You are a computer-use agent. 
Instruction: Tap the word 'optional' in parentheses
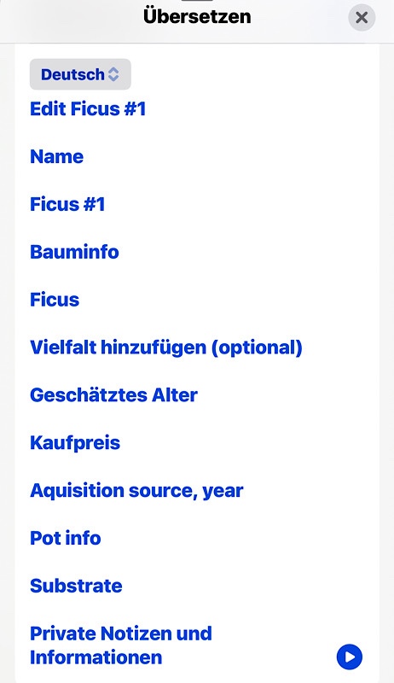(257, 347)
